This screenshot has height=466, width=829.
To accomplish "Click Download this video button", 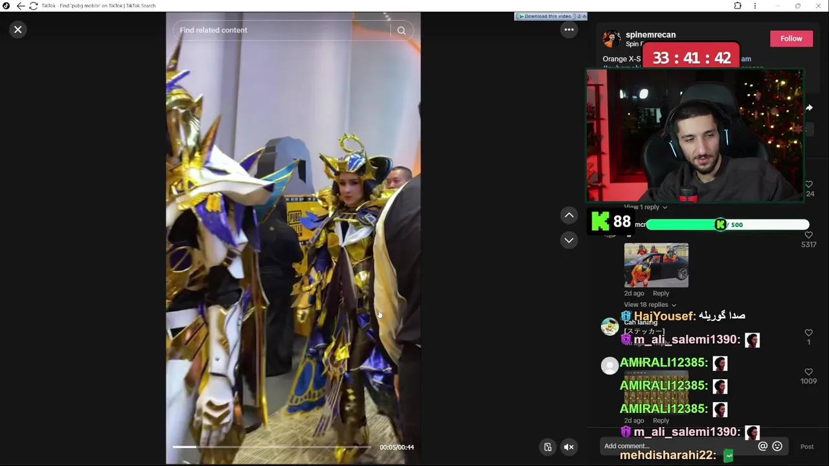I will (x=545, y=16).
